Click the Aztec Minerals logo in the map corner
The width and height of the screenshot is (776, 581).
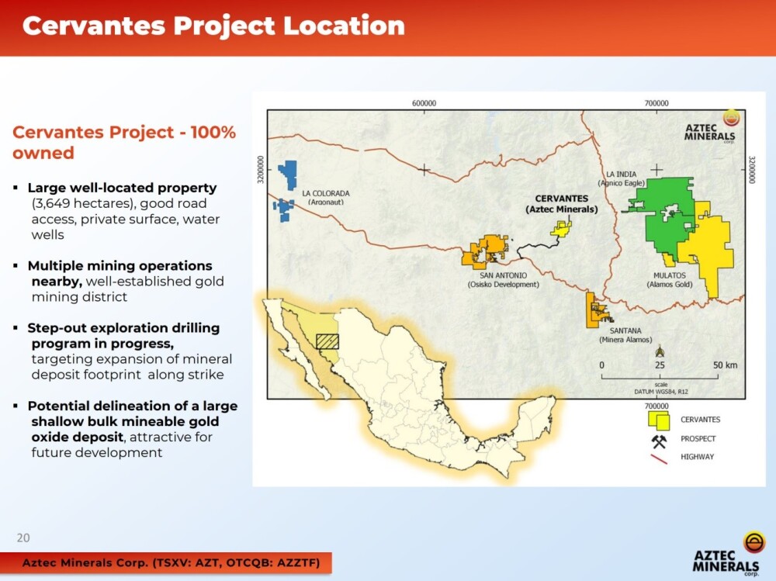[x=711, y=126]
